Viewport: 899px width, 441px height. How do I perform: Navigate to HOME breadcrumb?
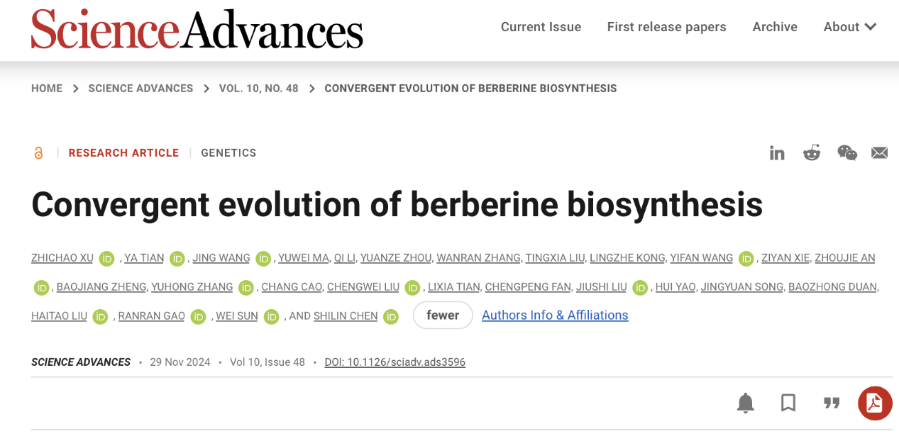pyautogui.click(x=47, y=89)
